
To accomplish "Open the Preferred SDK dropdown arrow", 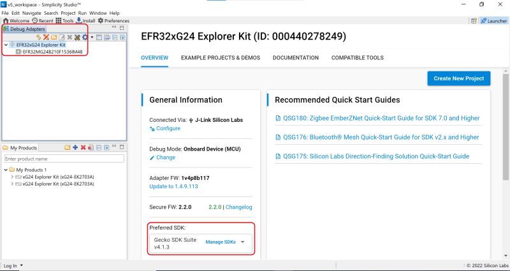I will coord(242,242).
